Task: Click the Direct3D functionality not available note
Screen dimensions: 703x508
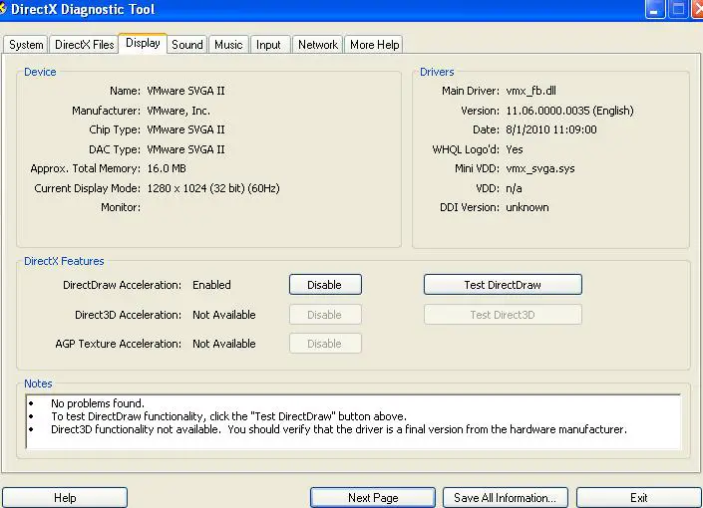Action: (x=338, y=429)
